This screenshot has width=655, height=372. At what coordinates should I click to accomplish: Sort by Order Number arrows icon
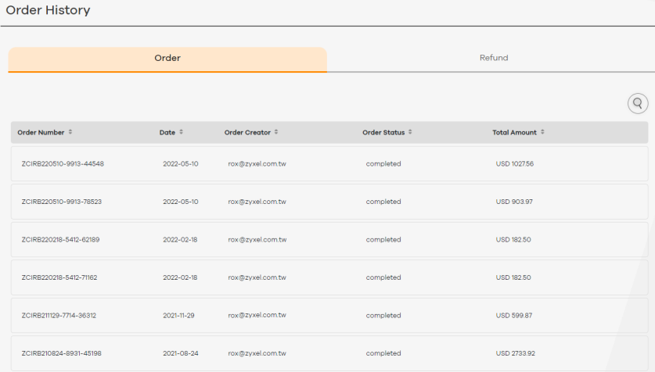pyautogui.click(x=70, y=132)
